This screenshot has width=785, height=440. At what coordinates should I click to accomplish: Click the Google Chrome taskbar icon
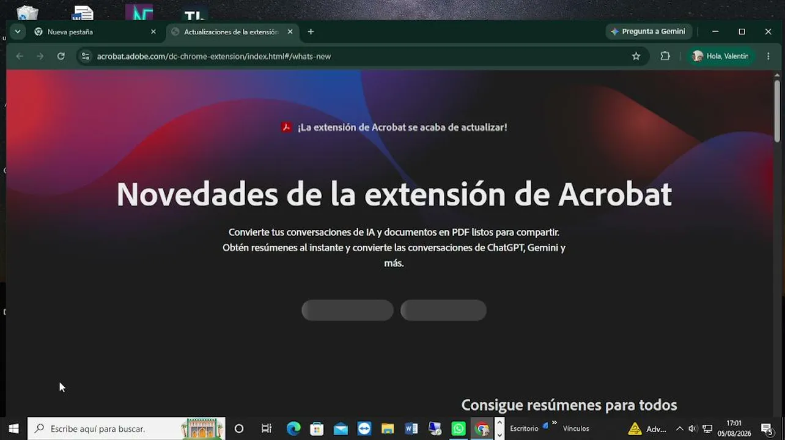[482, 428]
